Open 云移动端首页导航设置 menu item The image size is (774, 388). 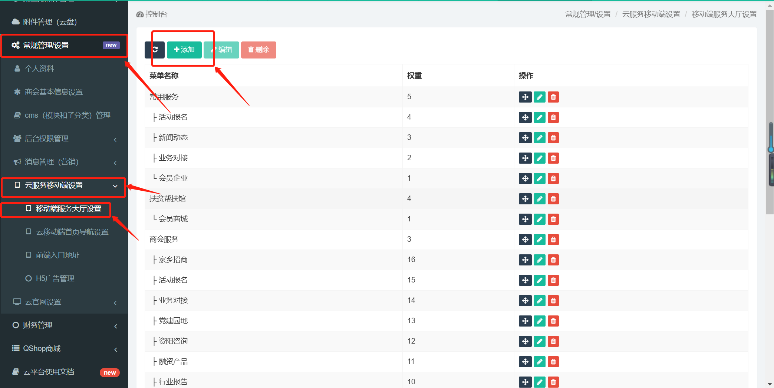tap(72, 232)
